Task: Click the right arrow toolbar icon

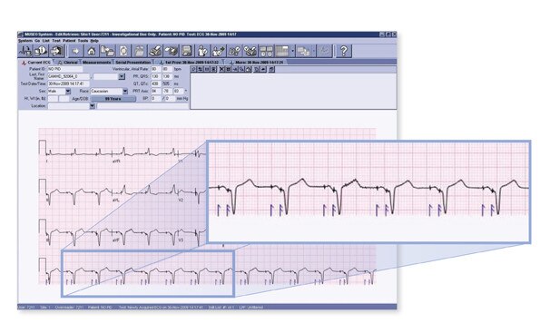Action: pos(75,52)
